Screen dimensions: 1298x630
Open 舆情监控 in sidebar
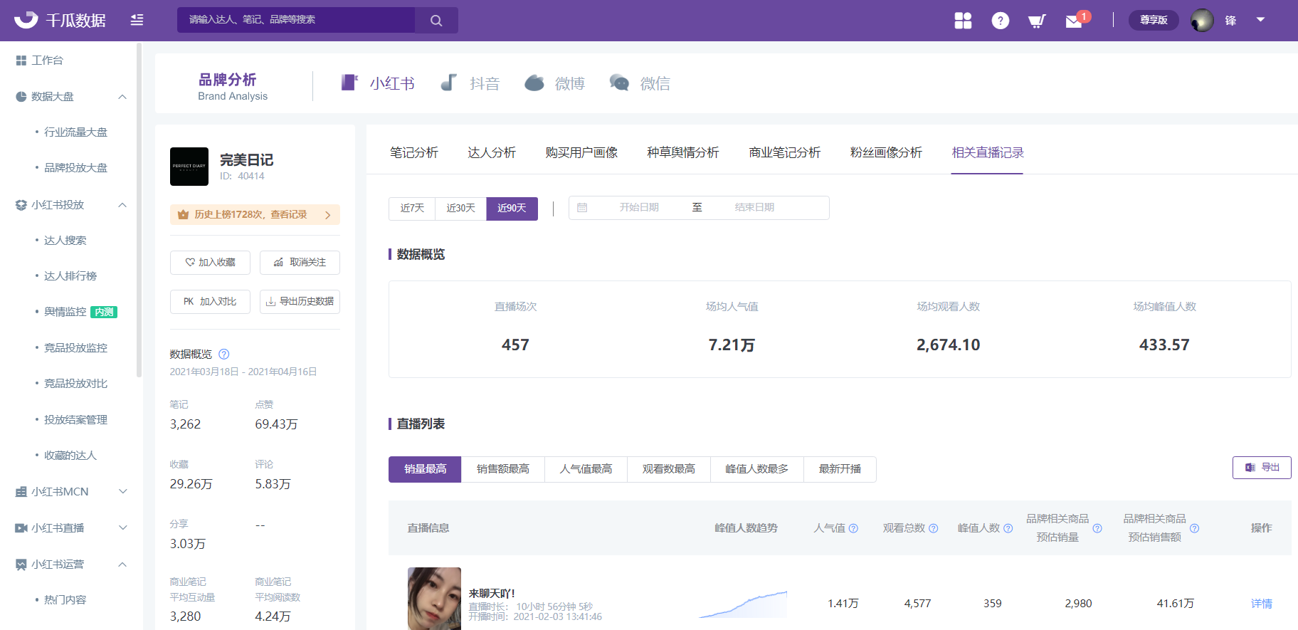pos(65,312)
